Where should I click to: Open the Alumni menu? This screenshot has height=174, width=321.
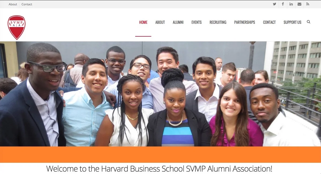[178, 22]
